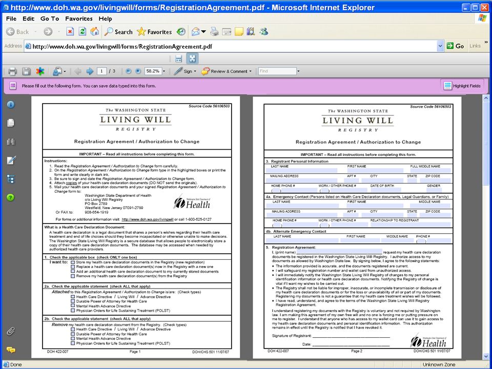Click the LAST NAME field under Registrant Personal Information

click(301, 171)
